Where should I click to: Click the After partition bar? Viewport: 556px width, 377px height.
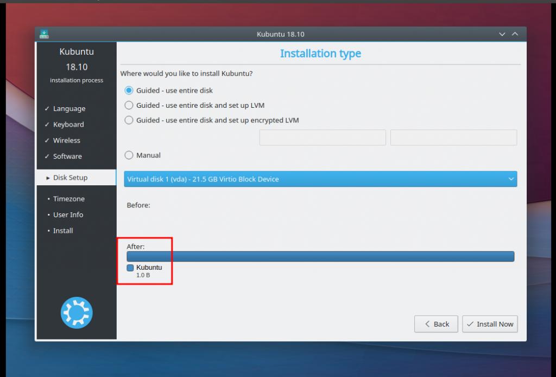pos(320,256)
